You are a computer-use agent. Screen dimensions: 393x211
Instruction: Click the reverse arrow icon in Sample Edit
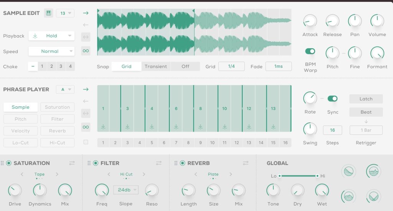[86, 25]
